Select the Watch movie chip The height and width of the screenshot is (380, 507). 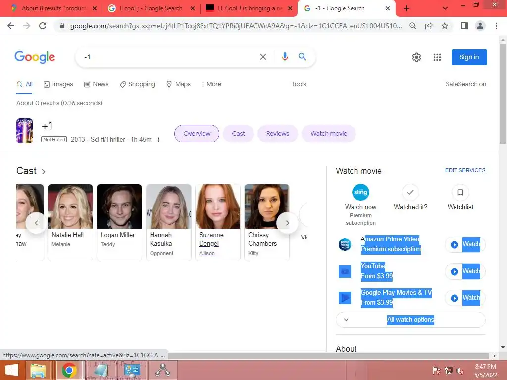point(329,134)
